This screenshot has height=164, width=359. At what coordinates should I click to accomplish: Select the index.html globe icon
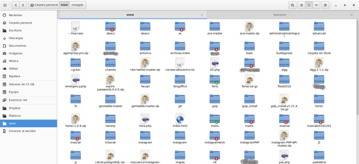[180, 119]
